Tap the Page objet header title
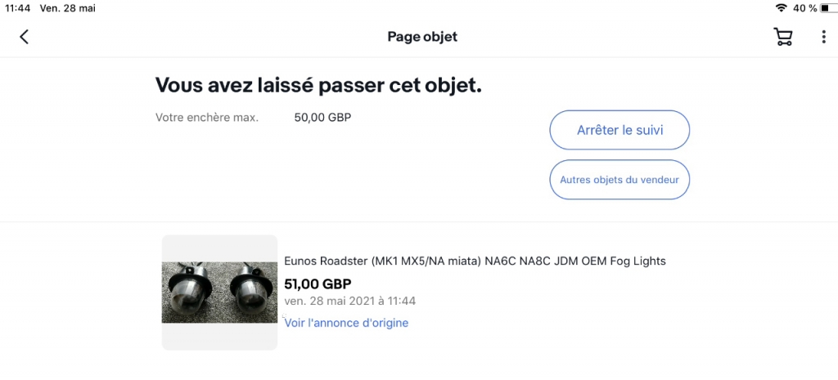 point(422,37)
